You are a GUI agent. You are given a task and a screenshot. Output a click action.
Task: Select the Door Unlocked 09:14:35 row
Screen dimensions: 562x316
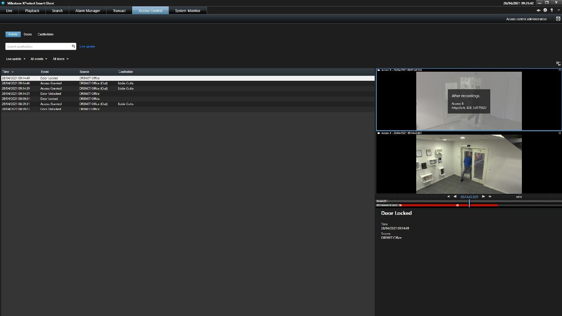(x=188, y=94)
